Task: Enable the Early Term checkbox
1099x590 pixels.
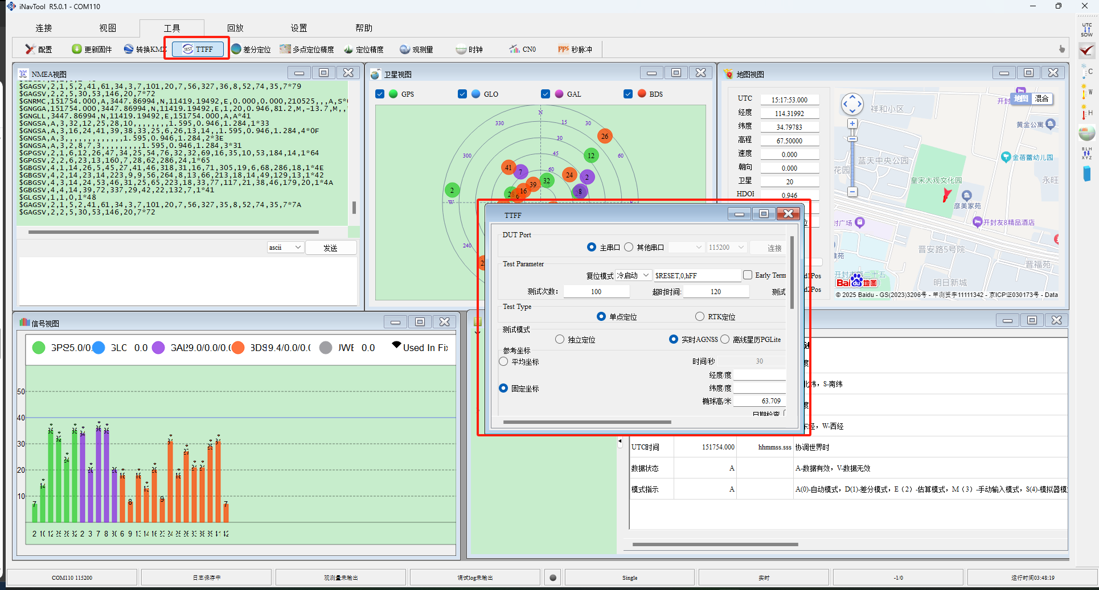Action: coord(748,275)
